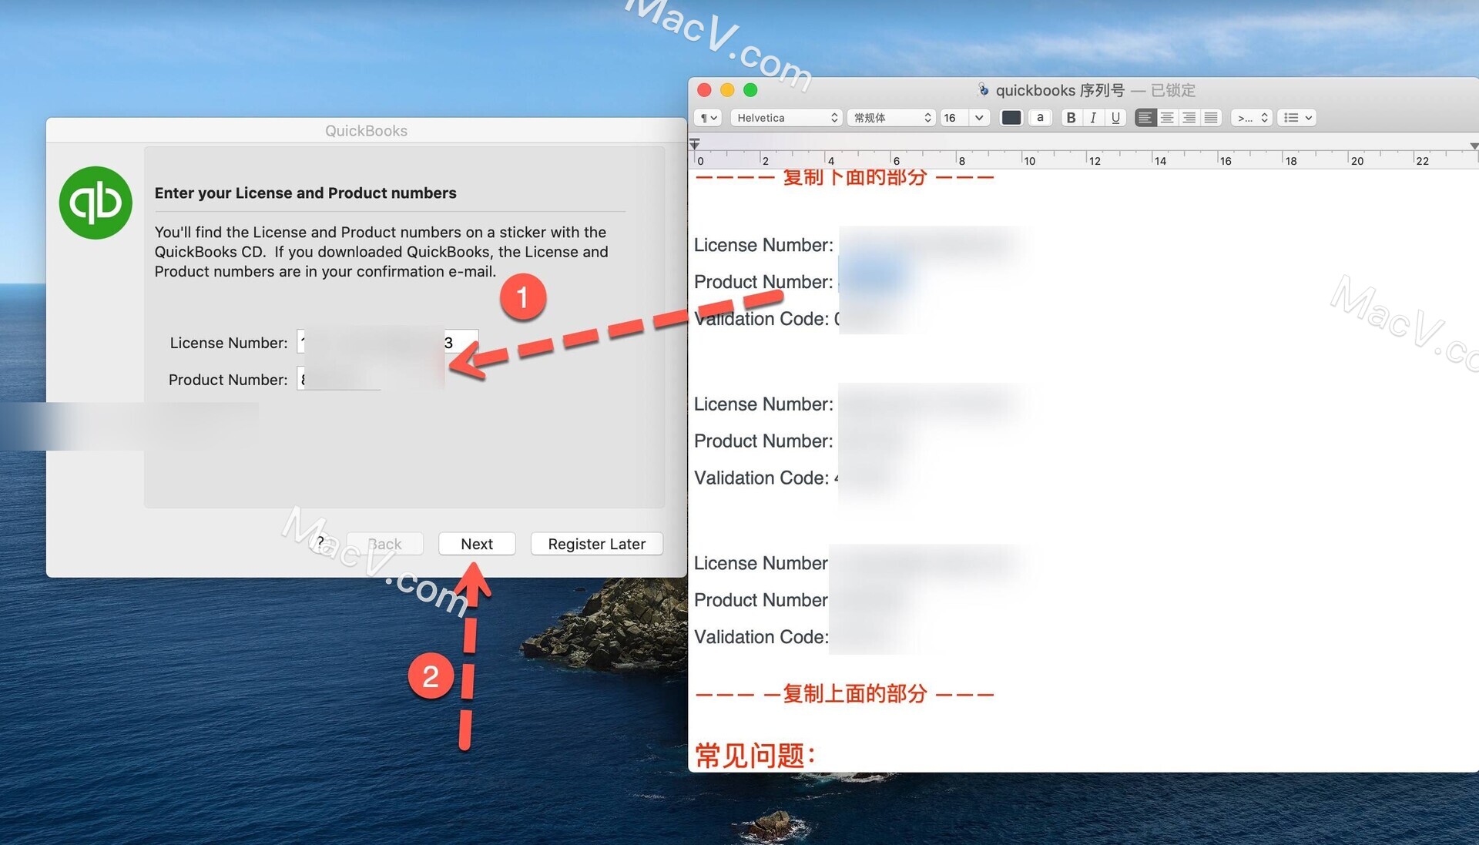Click the document proxy icon in title bar
The width and height of the screenshot is (1479, 845).
[983, 90]
